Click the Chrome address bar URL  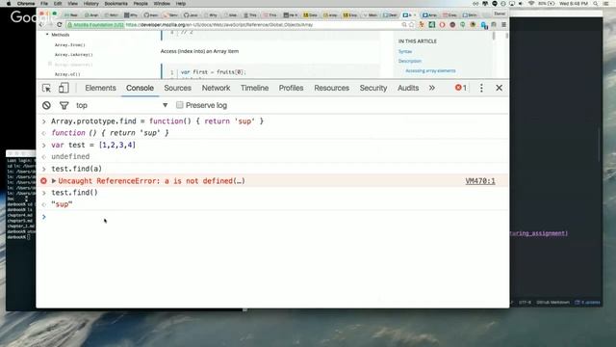point(219,25)
